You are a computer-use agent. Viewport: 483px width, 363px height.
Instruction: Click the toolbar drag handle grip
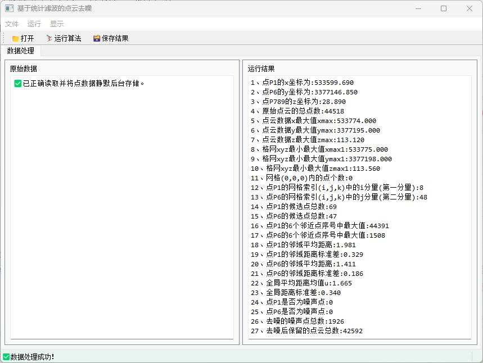point(4,38)
